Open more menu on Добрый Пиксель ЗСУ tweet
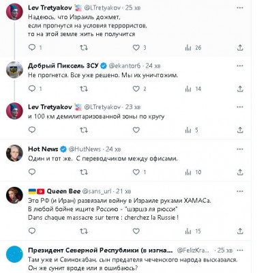This screenshot has height=273, width=257. pos(240,66)
